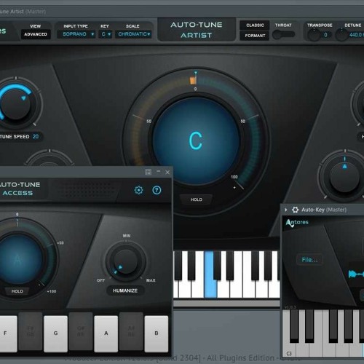364x364 pixels.
Task: Click the Transpose value 0
Action: click(325, 35)
